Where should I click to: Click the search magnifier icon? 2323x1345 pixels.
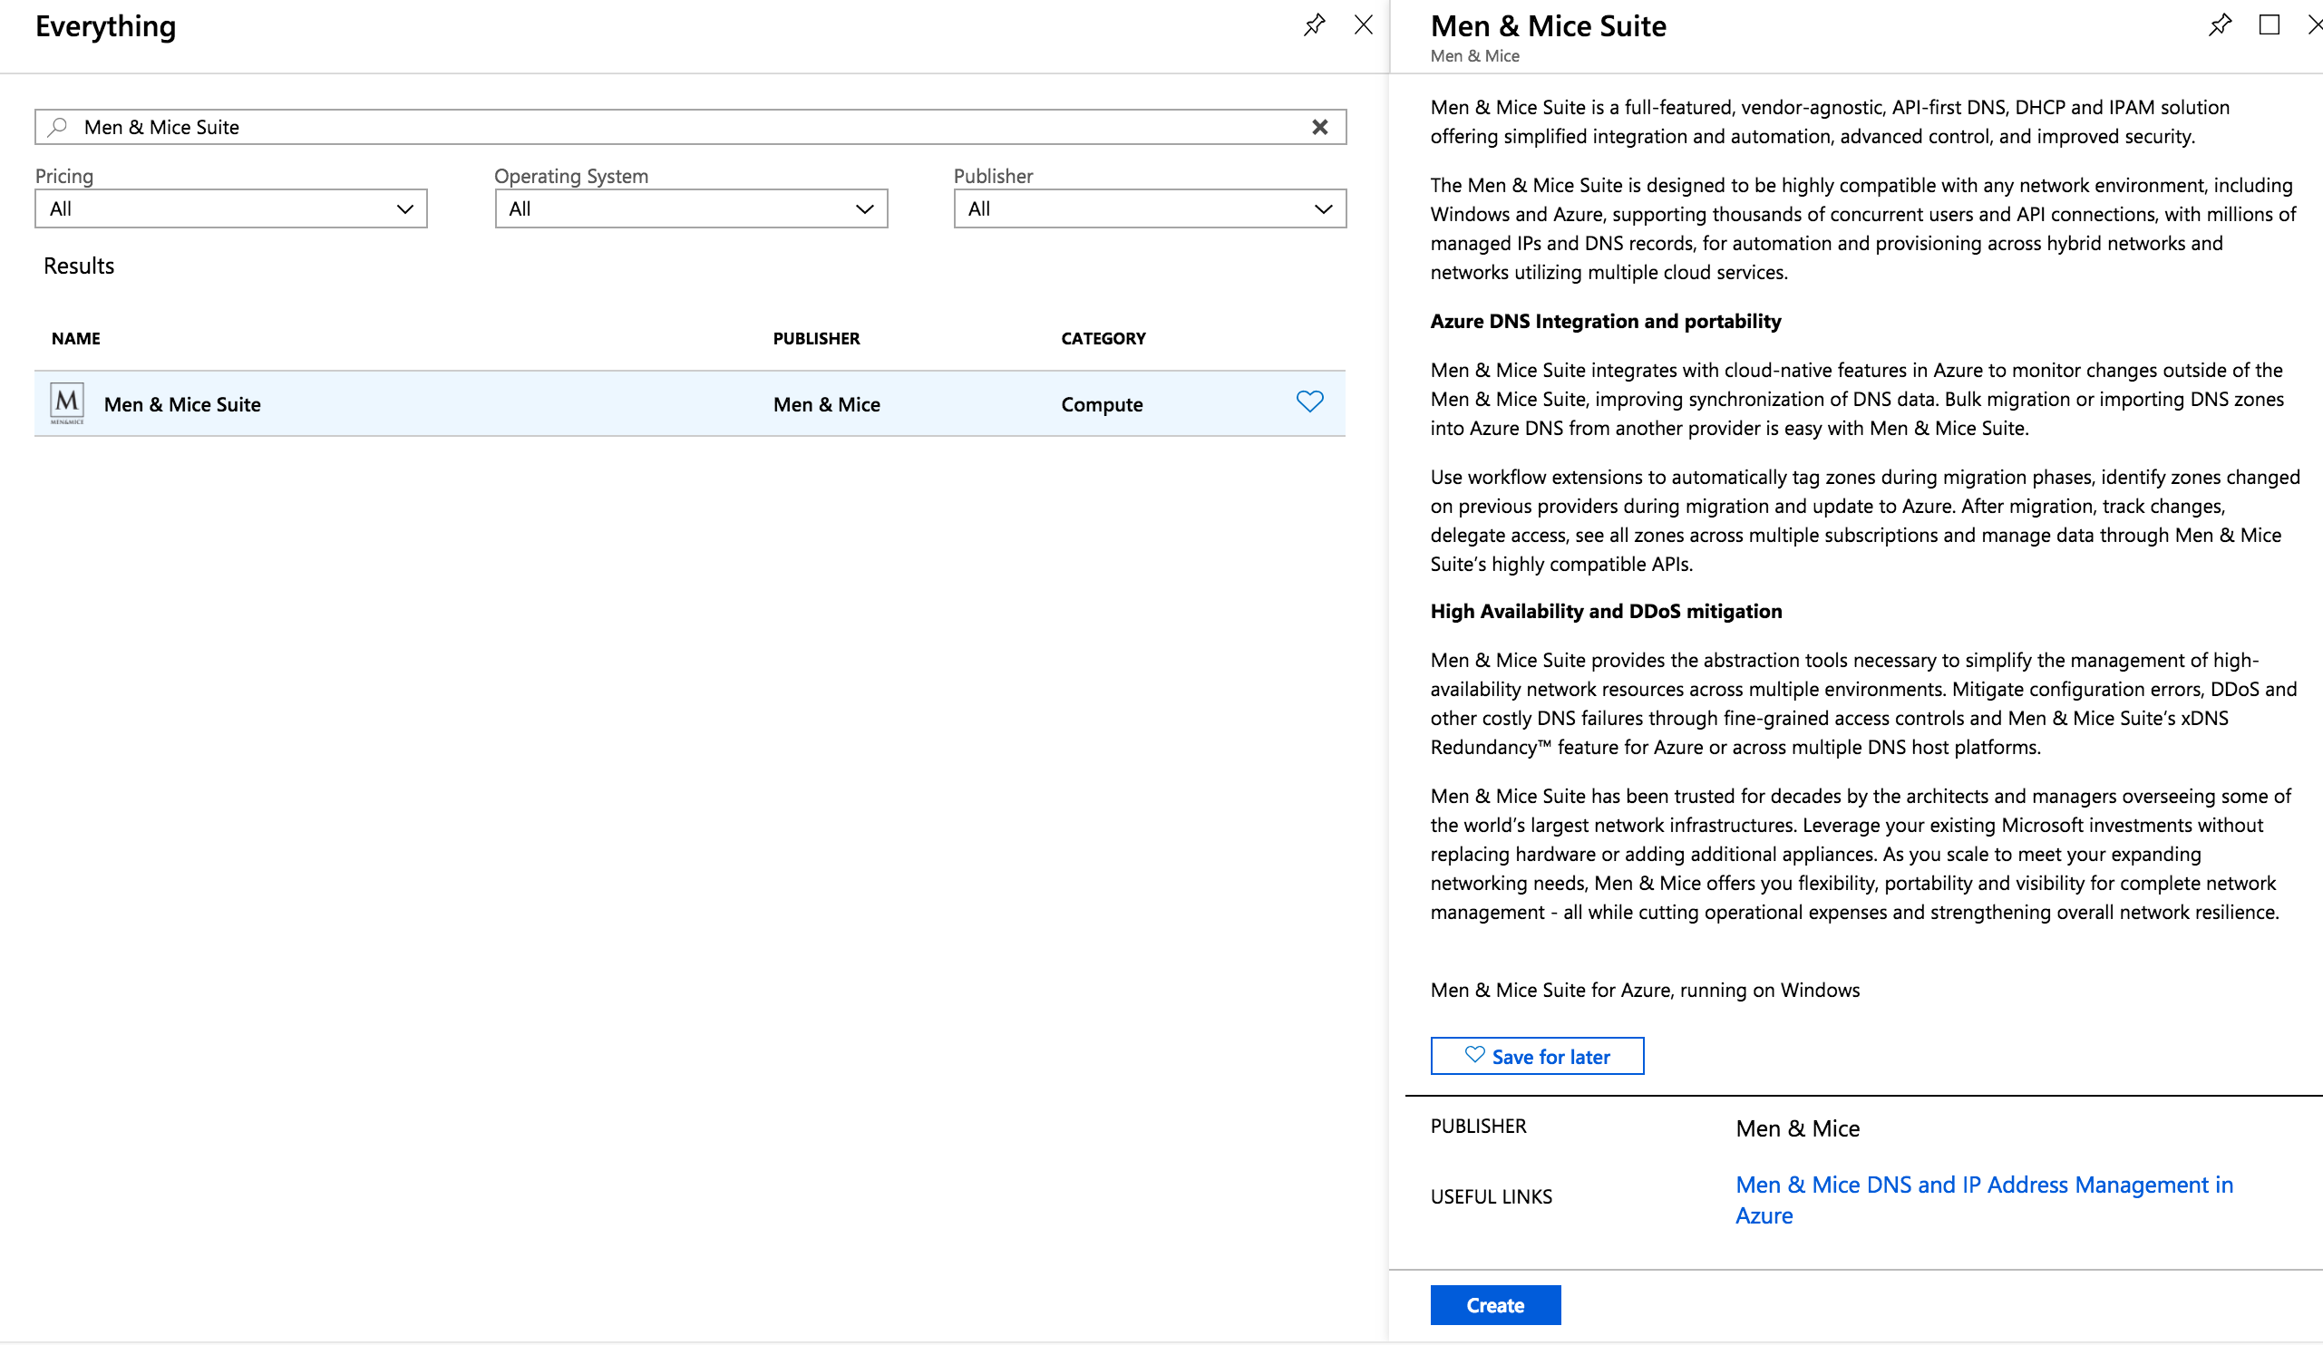coord(58,127)
